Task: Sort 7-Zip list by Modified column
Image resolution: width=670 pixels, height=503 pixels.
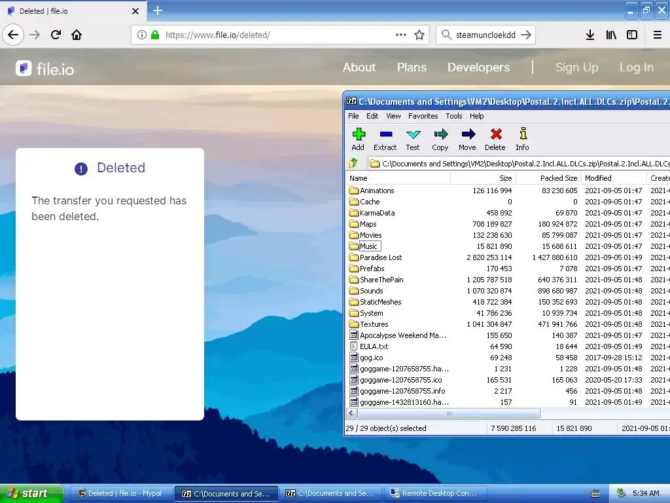Action: pyautogui.click(x=614, y=178)
